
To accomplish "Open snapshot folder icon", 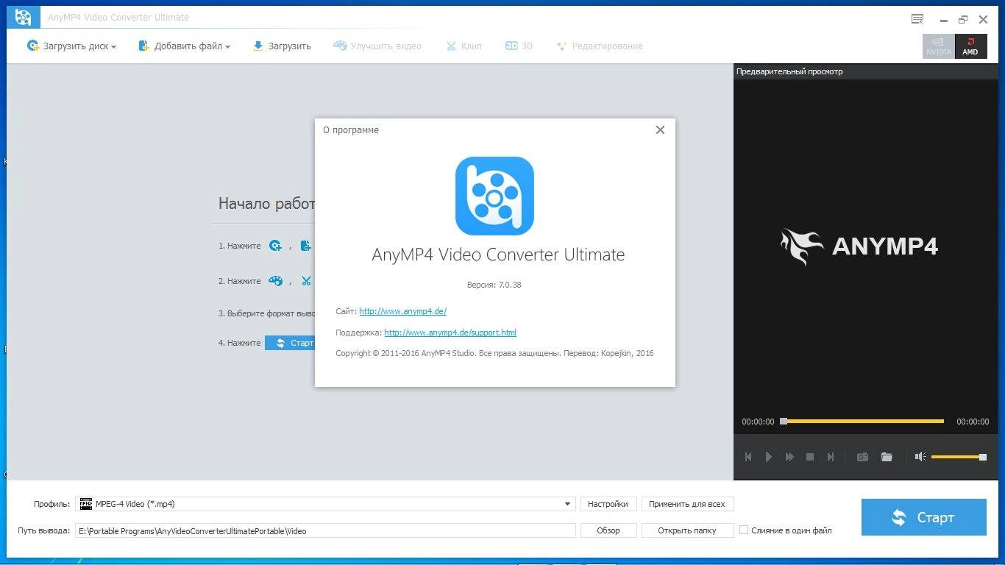I will click(887, 457).
